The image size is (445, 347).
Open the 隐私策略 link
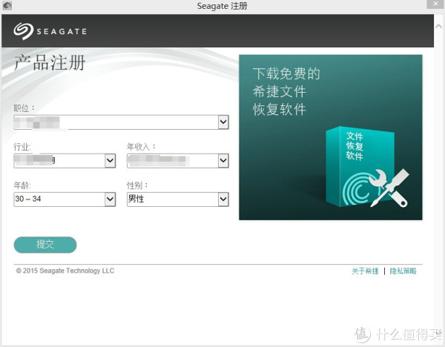403,271
